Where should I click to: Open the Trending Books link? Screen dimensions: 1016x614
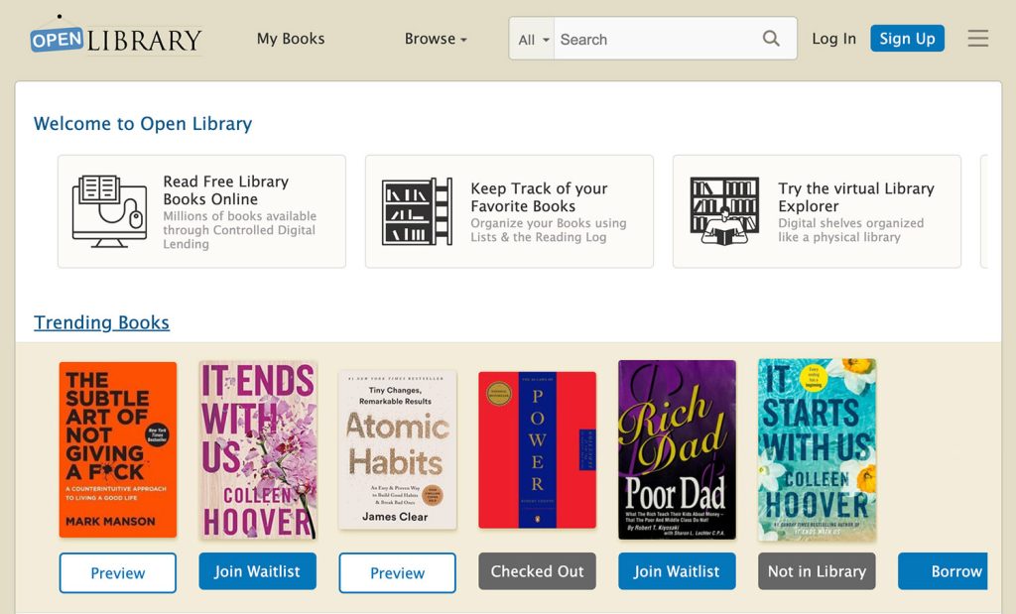(x=102, y=322)
